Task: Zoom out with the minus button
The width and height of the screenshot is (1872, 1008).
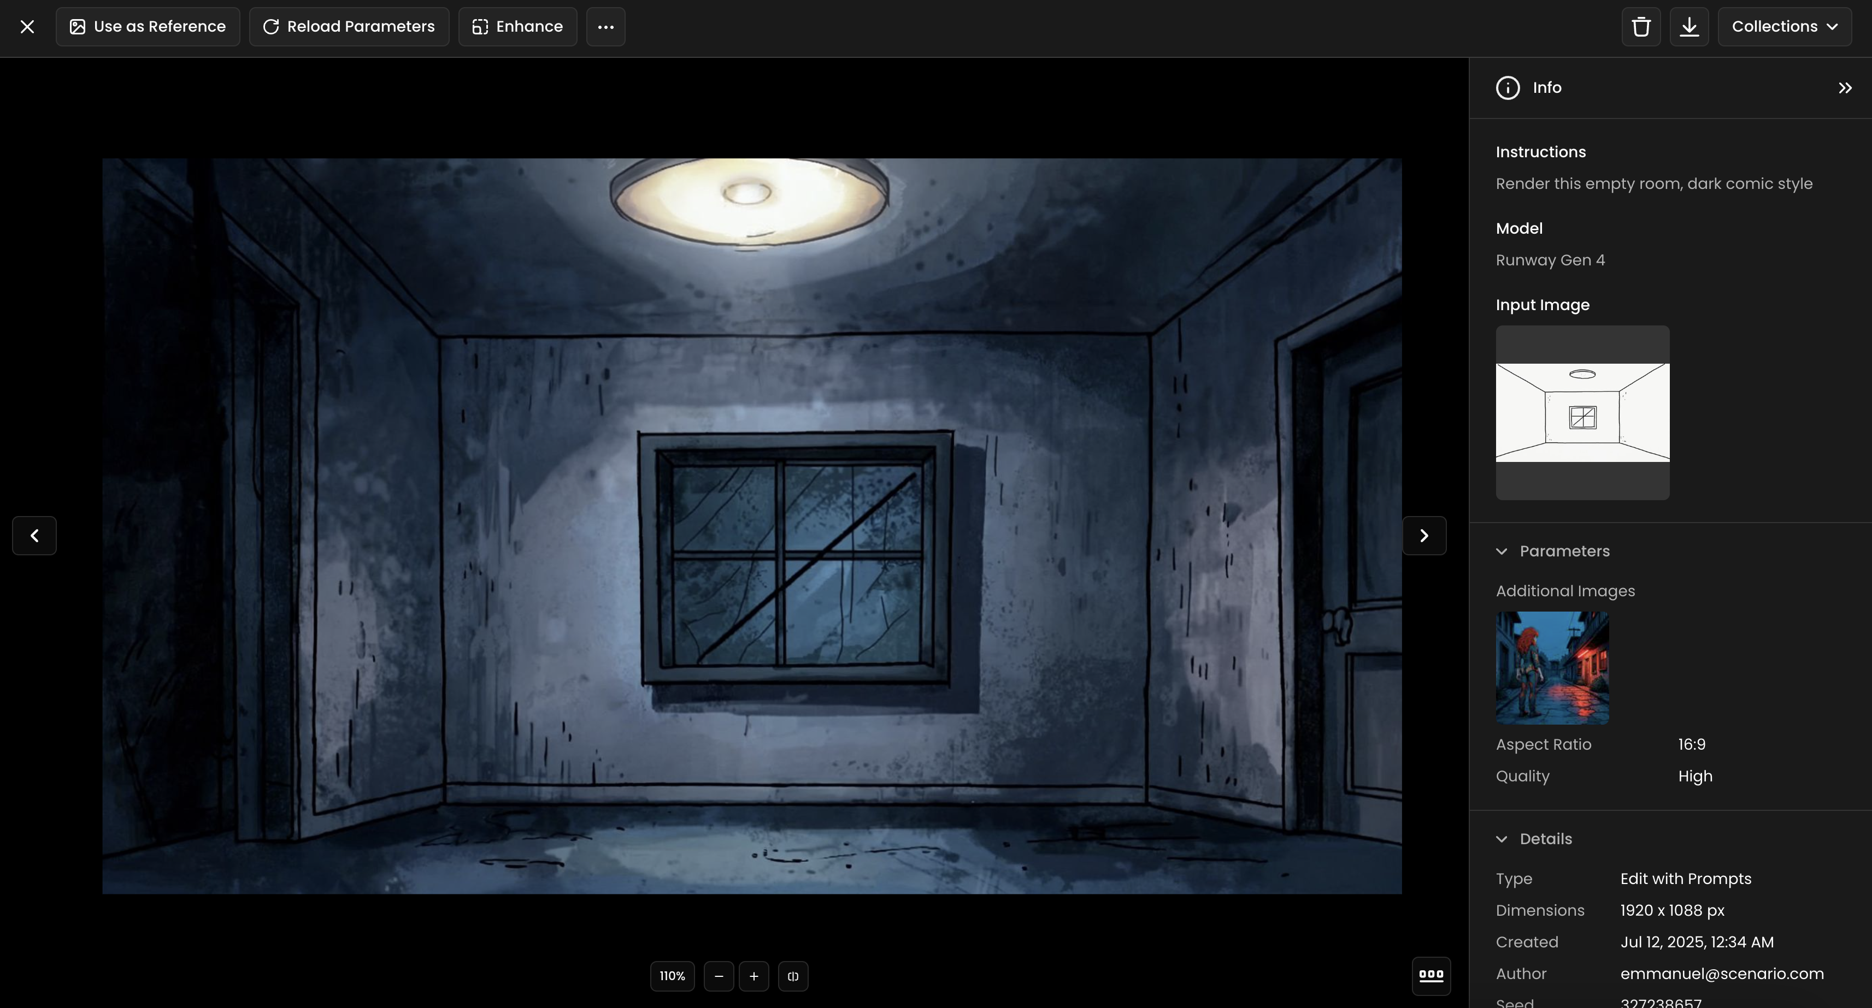Action: [x=718, y=976]
